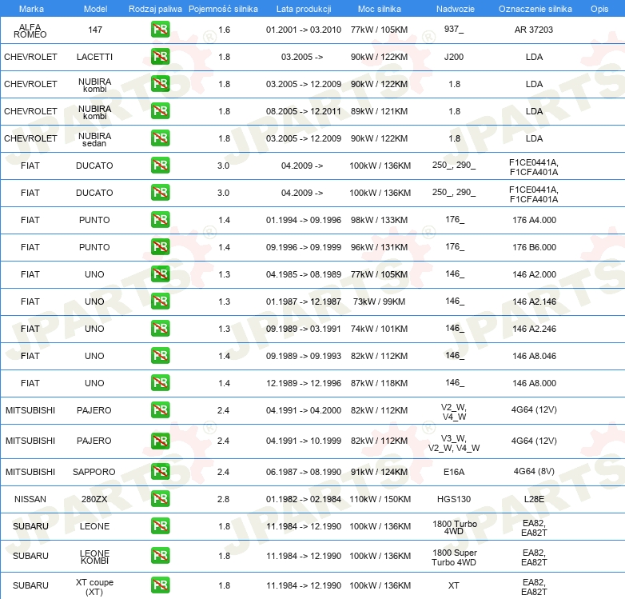The image size is (625, 599).
Task: Click the Nadwozie column header
Action: click(x=456, y=9)
